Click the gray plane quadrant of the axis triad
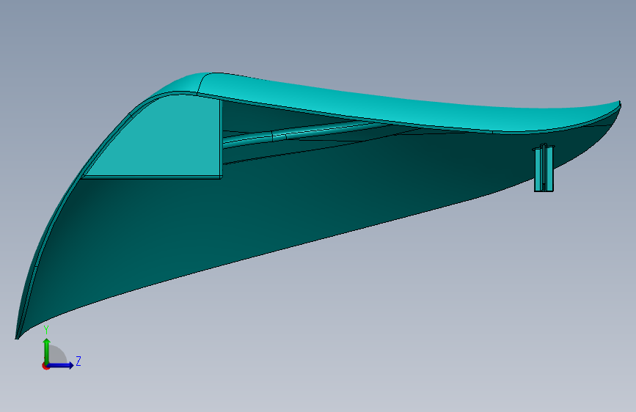 (58, 354)
